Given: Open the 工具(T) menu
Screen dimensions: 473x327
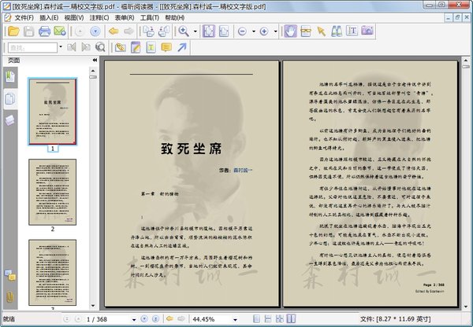Looking at the screenshot, I should pos(149,18).
